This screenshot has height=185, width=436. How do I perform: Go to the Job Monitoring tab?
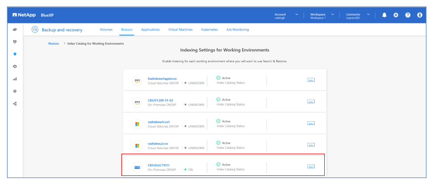(238, 30)
